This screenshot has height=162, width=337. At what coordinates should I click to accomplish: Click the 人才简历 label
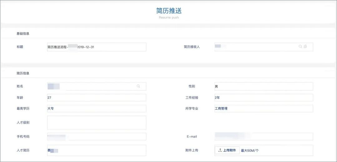pyautogui.click(x=23, y=150)
